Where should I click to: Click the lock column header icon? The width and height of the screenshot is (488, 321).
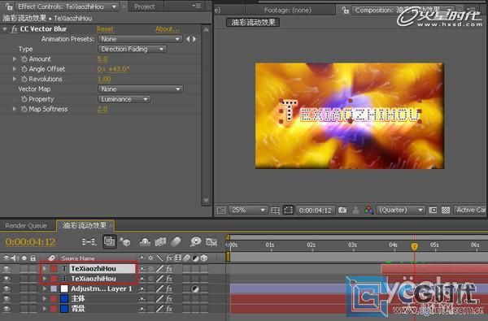(33, 258)
